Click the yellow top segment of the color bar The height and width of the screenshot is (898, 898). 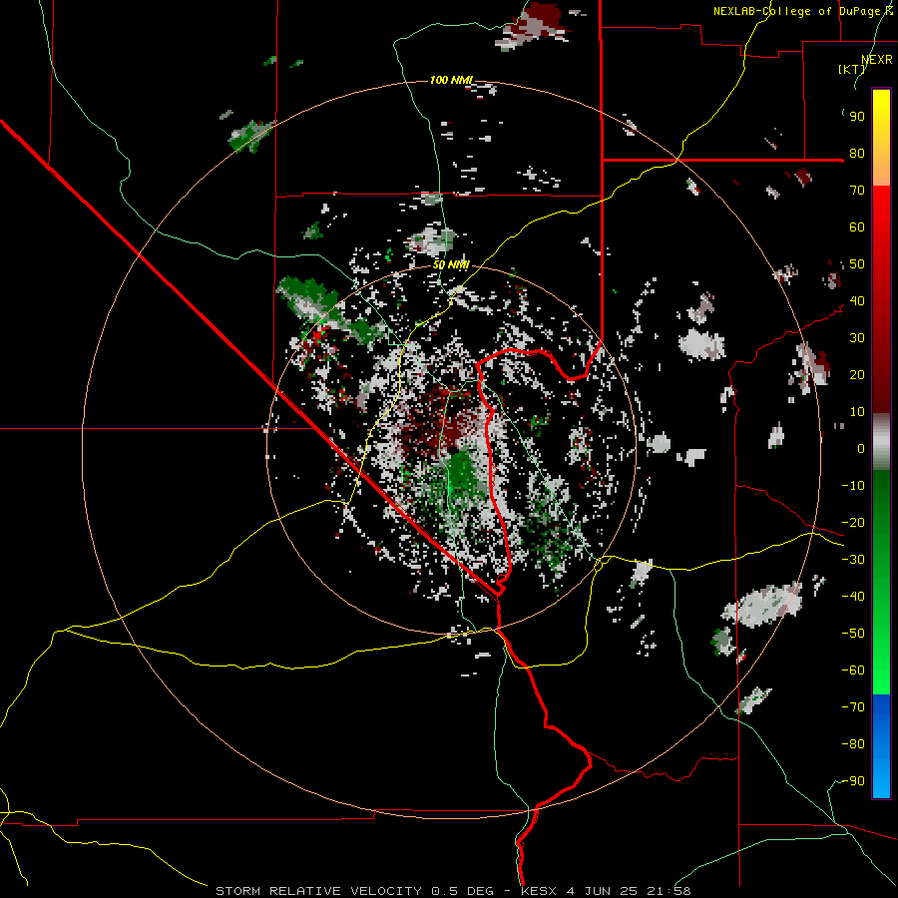coord(881,138)
